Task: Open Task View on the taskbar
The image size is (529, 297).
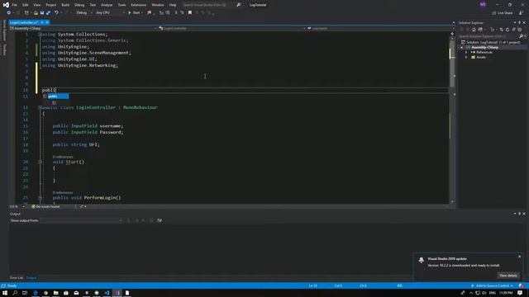Action: (25, 293)
